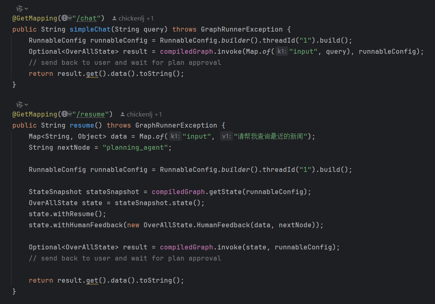Open dropdown chevron above the /resume GetMapping
The height and width of the screenshot is (304, 435).
26,105
